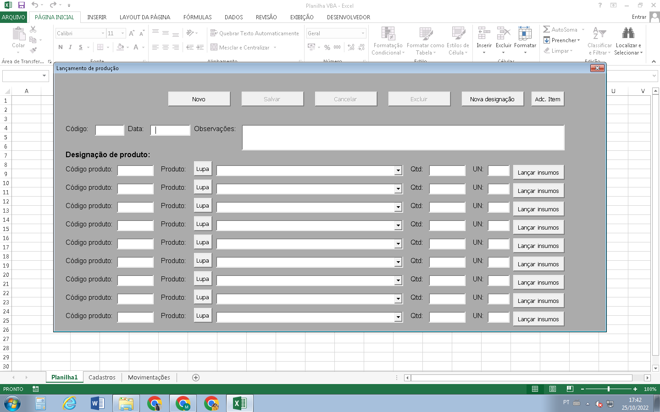Click the Percent style icon
660x412 pixels.
click(327, 47)
